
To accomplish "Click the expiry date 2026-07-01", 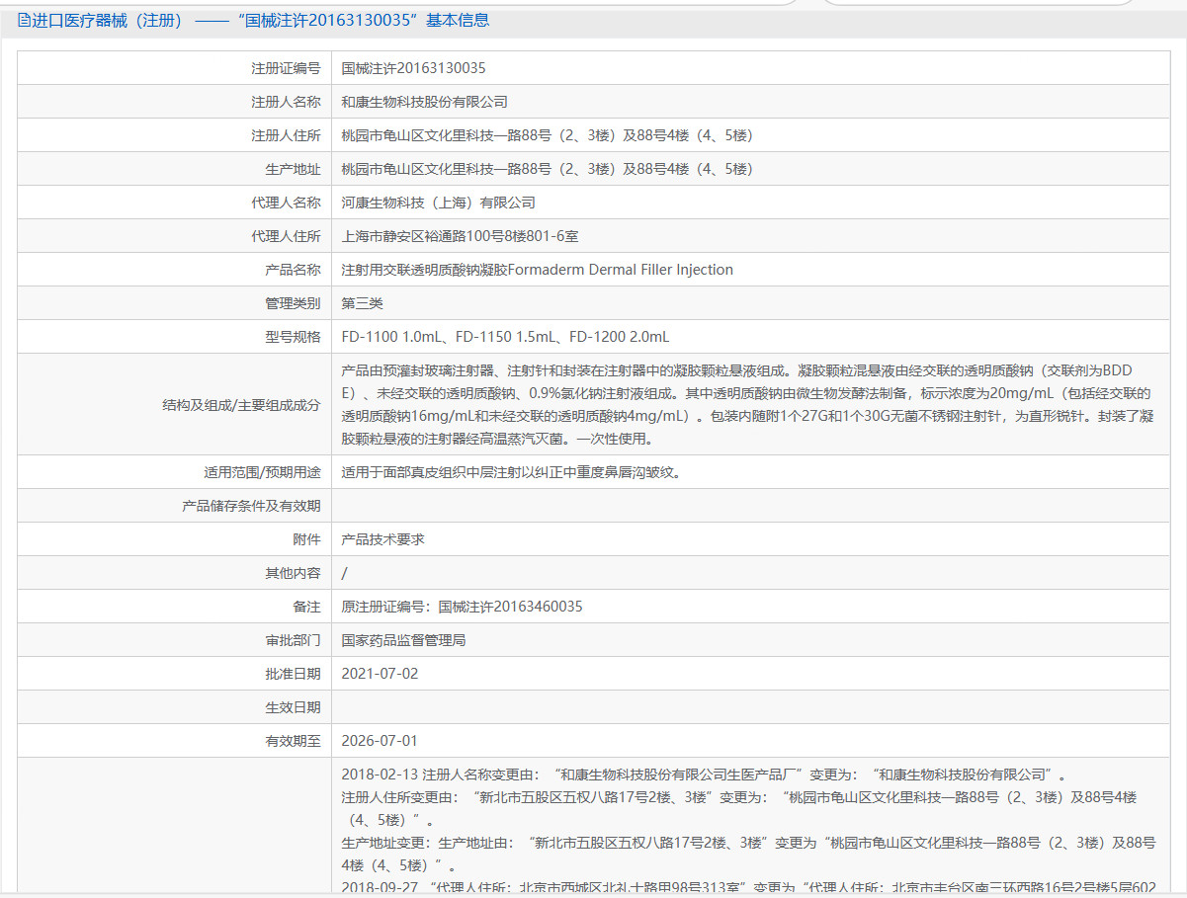I will [380, 741].
